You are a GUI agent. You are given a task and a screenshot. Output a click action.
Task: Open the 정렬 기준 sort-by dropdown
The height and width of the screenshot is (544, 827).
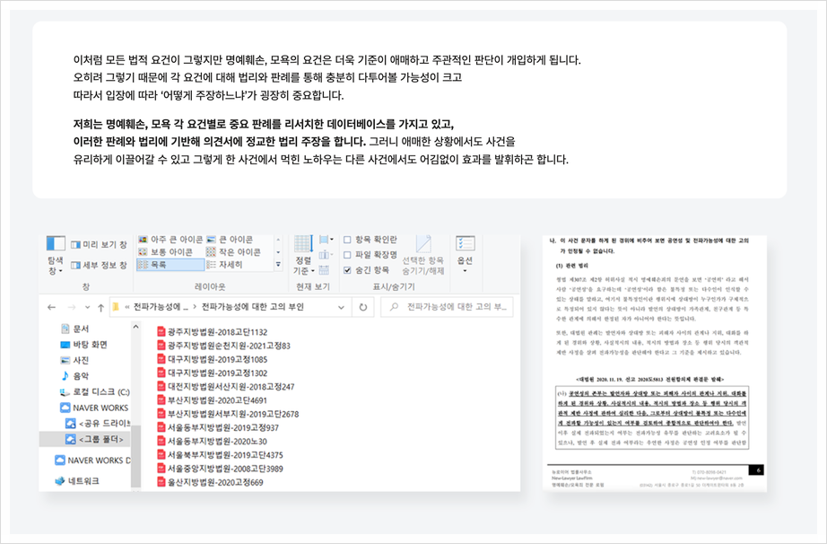tap(304, 255)
